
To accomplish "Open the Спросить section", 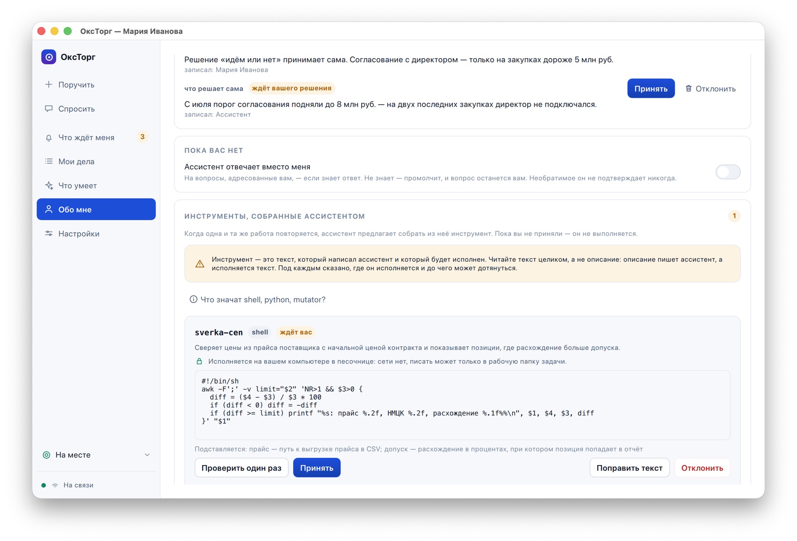I will pyautogui.click(x=96, y=108).
